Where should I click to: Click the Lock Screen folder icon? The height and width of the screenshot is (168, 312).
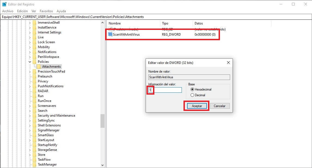coord(34,42)
